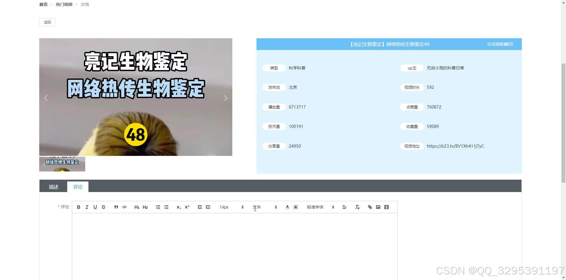Select the video cover thumbnail below carousel
Screen dimensions: 566x280
coord(62,164)
